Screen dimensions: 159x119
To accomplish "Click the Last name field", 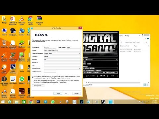I will (74, 47).
